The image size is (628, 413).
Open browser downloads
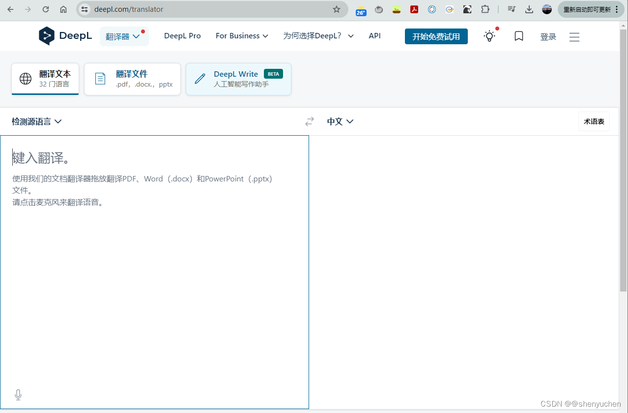point(529,9)
